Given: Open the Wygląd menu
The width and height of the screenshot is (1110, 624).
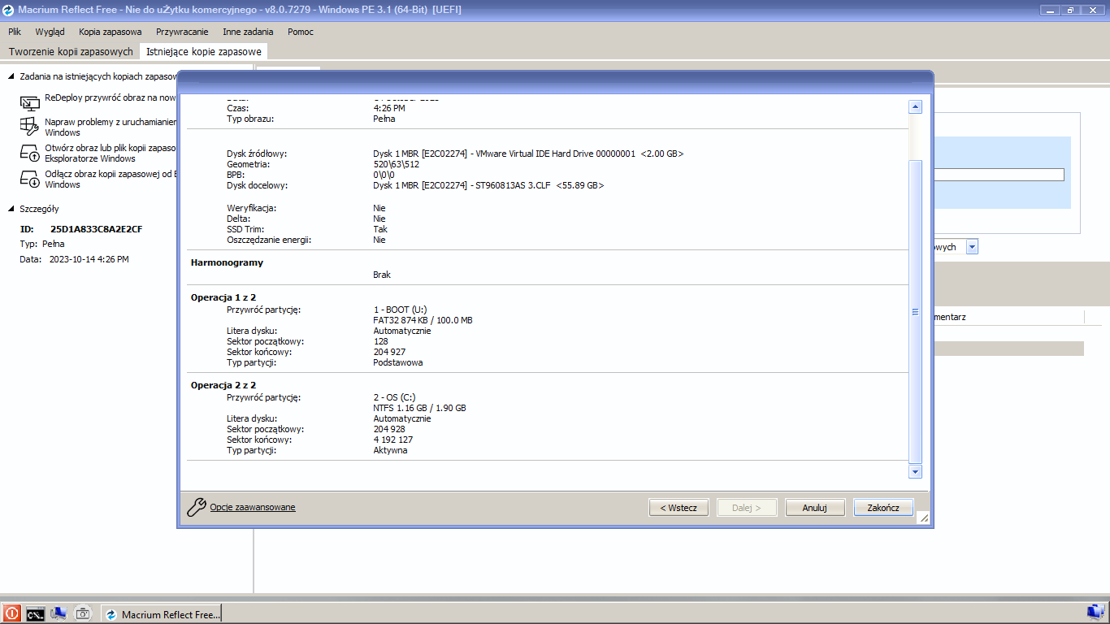Looking at the screenshot, I should click(x=50, y=32).
